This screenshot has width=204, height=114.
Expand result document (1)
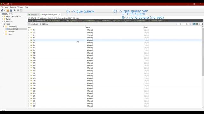pyautogui.click(x=29, y=30)
